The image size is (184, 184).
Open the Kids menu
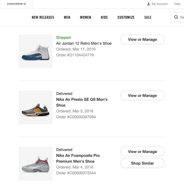pyautogui.click(x=104, y=17)
